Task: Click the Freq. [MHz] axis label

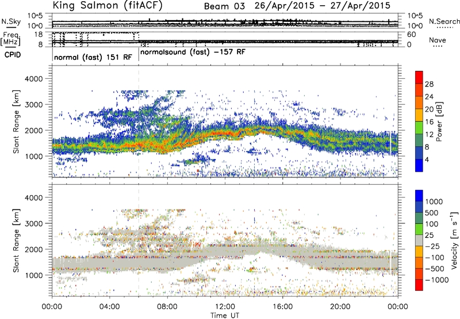Action: click(10, 39)
